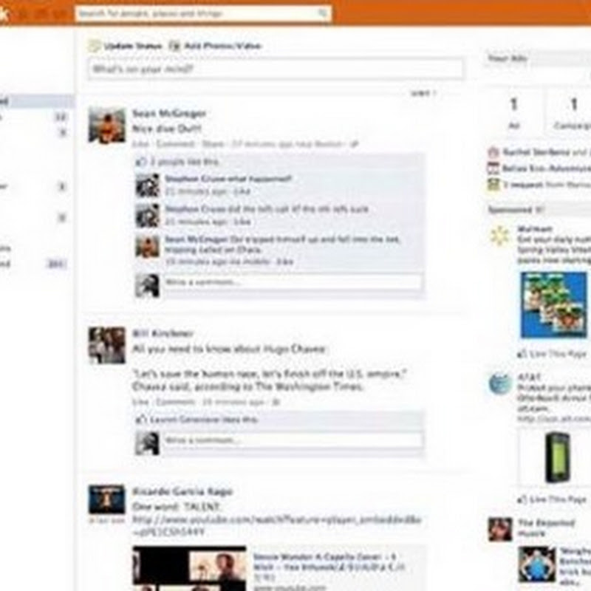Image resolution: width=591 pixels, height=591 pixels.
Task: Open the avatar next to The Reported Muscle ad
Action: pos(500,529)
